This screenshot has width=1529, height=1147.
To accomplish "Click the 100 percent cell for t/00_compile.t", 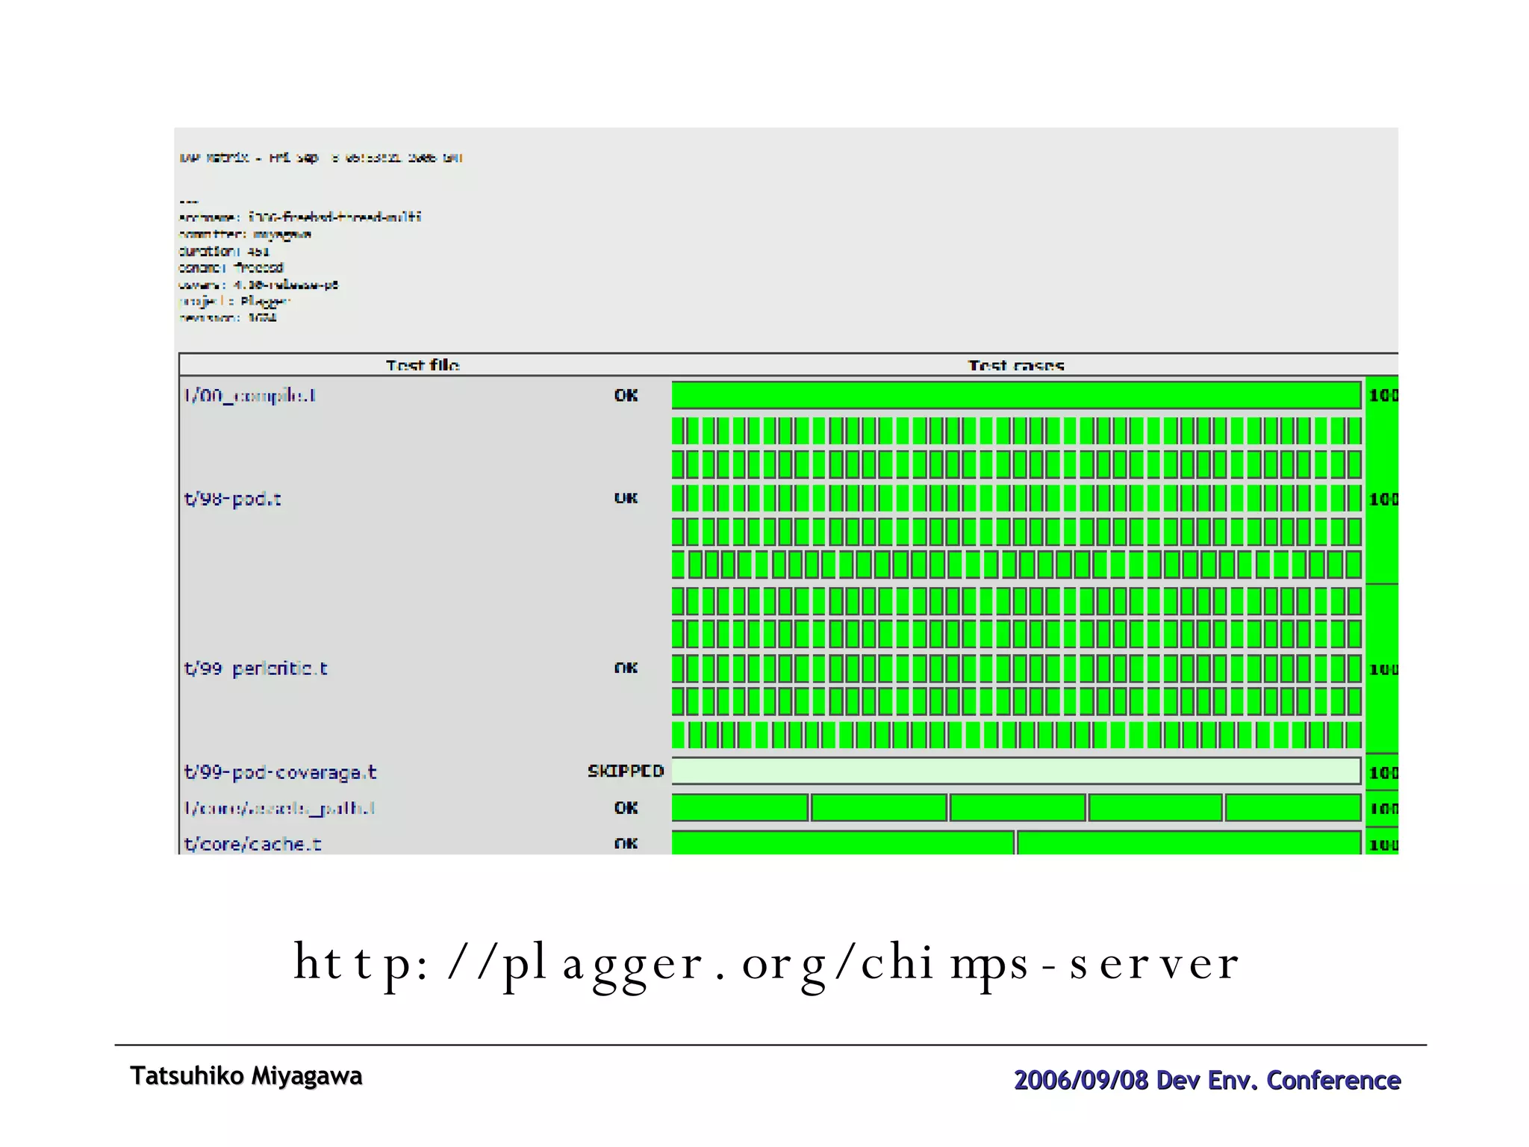I will pos(1383,396).
